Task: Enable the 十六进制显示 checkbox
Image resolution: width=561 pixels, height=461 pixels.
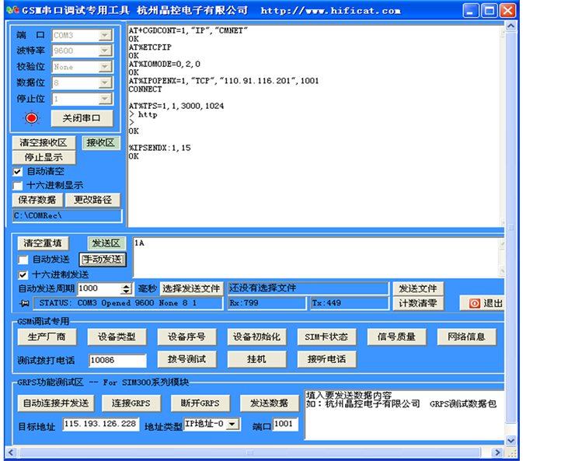Action: pos(18,185)
